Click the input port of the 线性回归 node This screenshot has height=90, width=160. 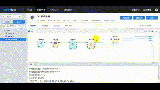coord(69,43)
